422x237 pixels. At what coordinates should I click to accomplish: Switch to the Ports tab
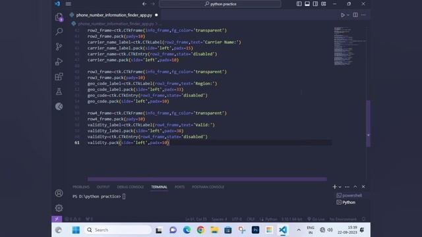point(179,187)
